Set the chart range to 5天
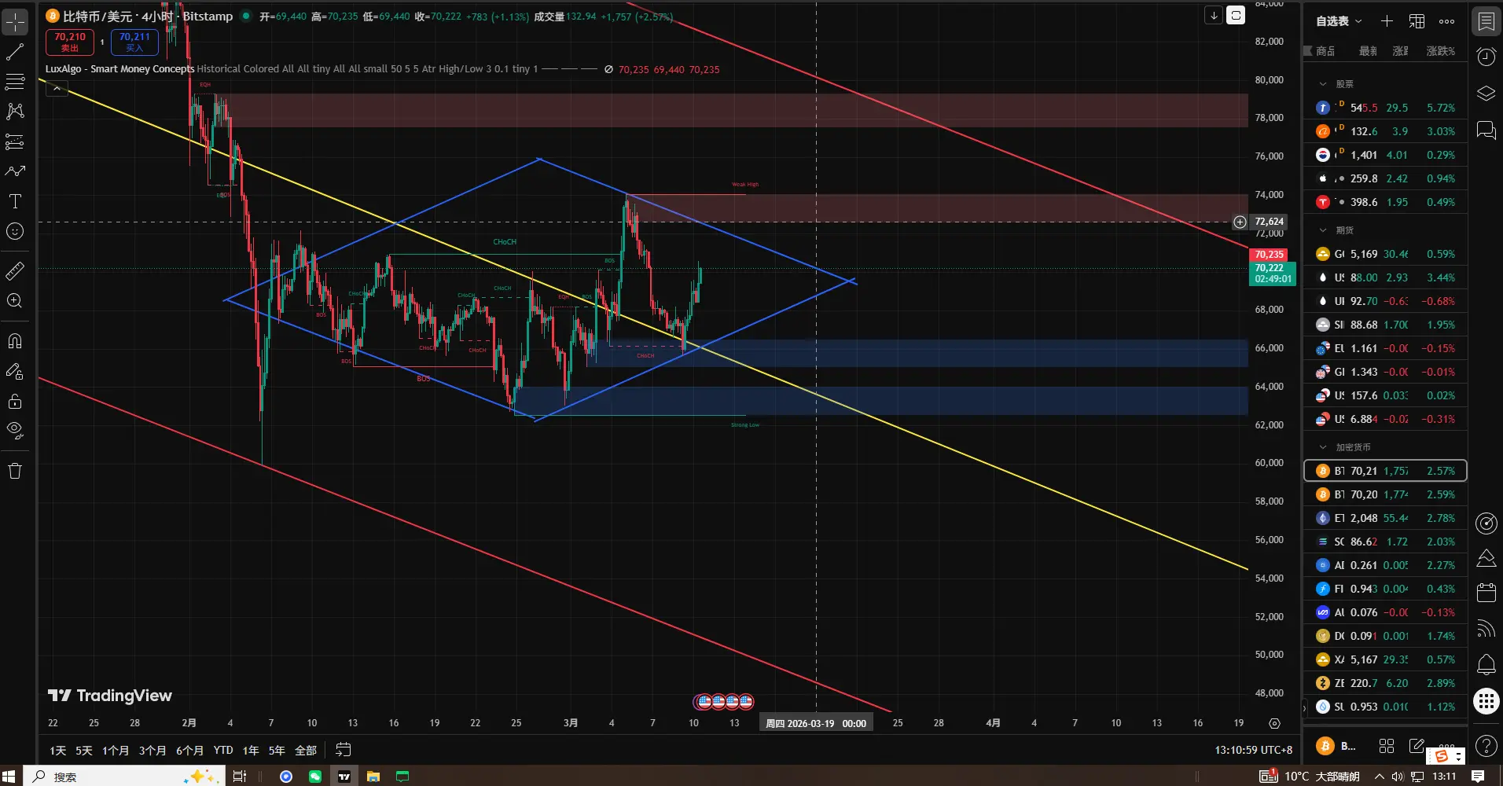Image resolution: width=1503 pixels, height=786 pixels. point(83,751)
